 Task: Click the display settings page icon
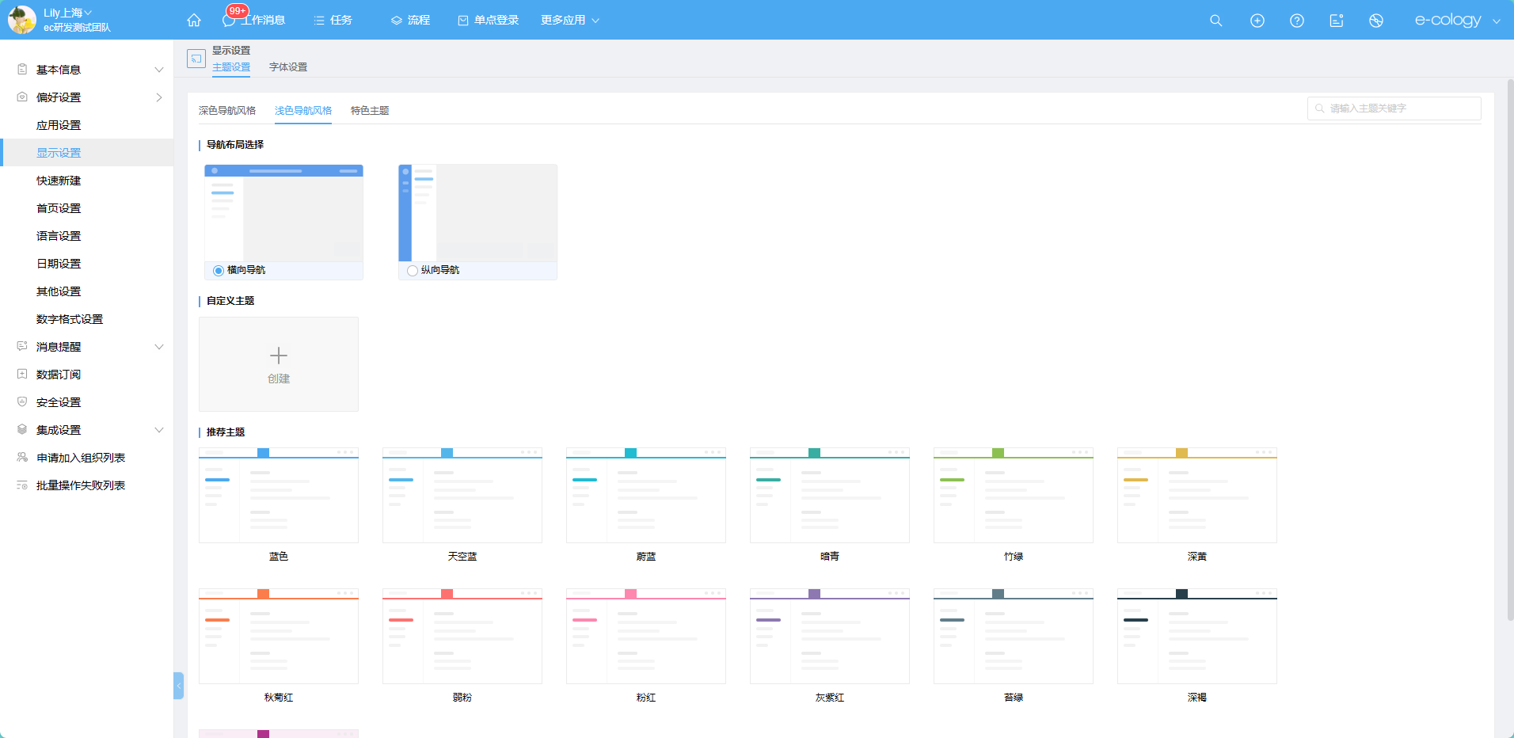tap(196, 59)
